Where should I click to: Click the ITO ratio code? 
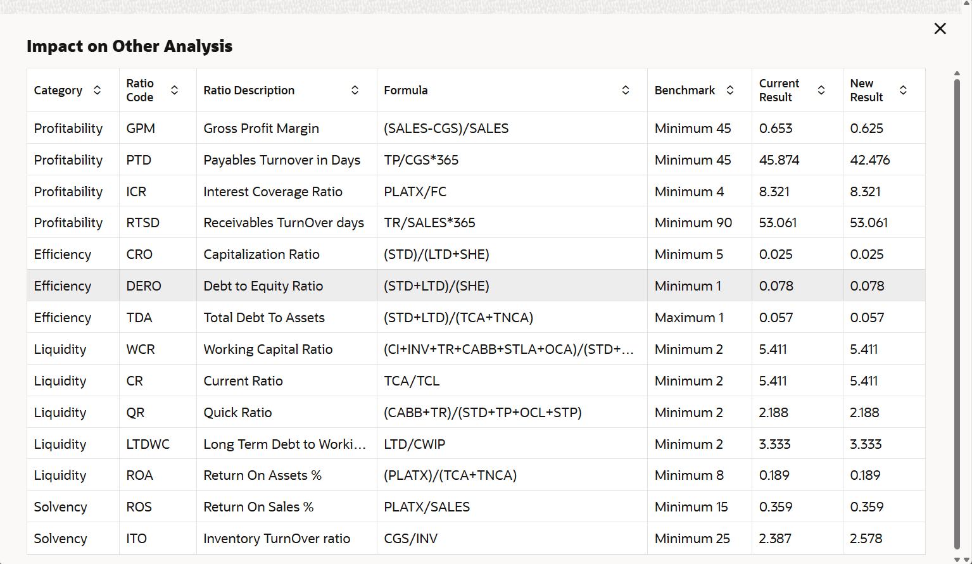pyautogui.click(x=137, y=539)
